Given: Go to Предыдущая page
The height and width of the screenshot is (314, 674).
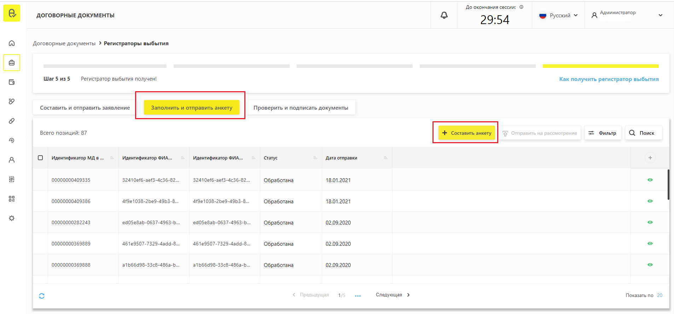Looking at the screenshot, I should point(310,295).
